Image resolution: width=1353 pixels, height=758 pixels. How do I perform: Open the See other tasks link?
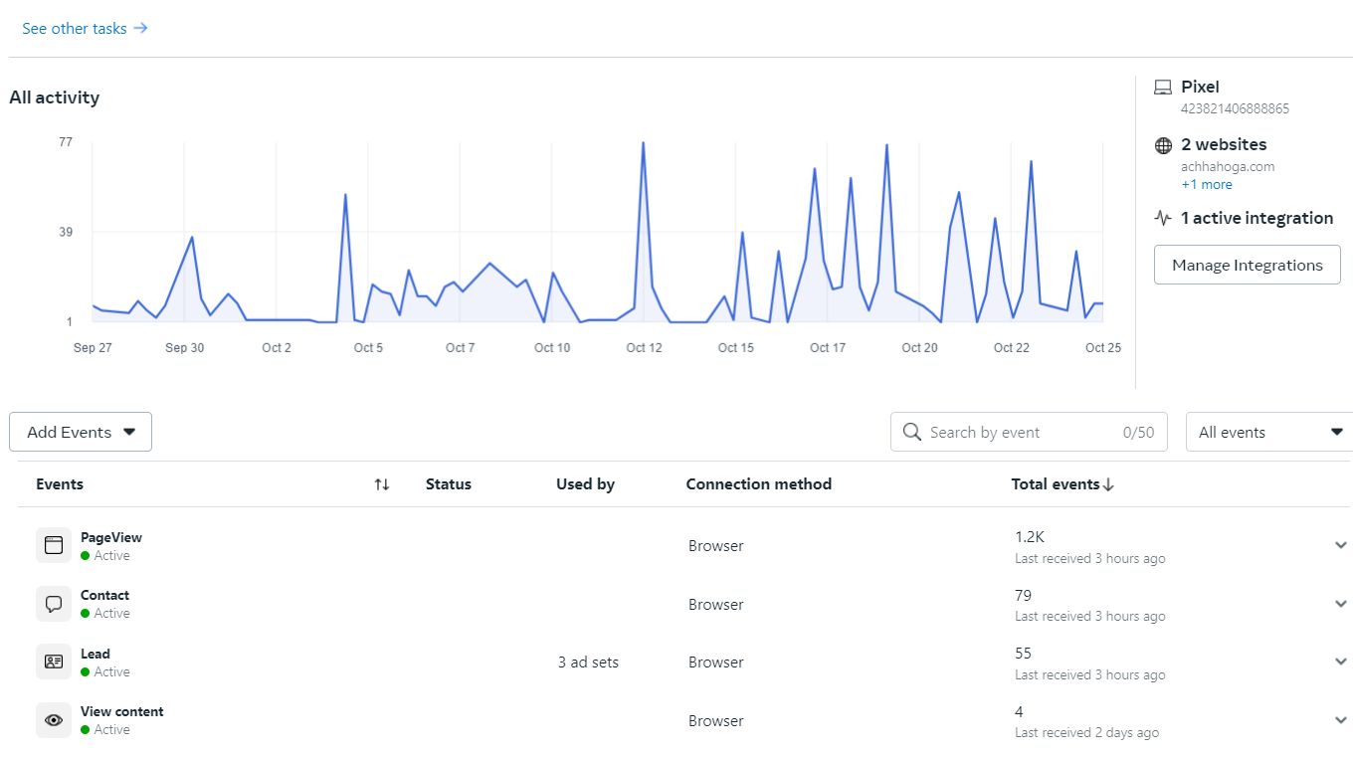[85, 28]
